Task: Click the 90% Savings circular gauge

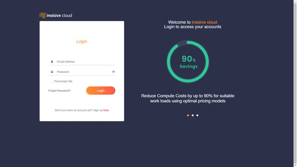Action: point(188,62)
